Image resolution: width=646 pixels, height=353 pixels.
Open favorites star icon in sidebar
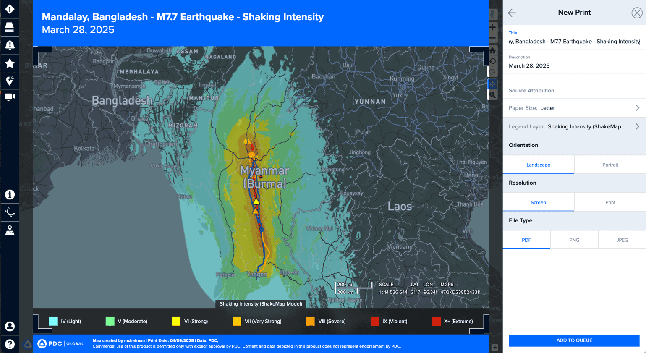(10, 63)
